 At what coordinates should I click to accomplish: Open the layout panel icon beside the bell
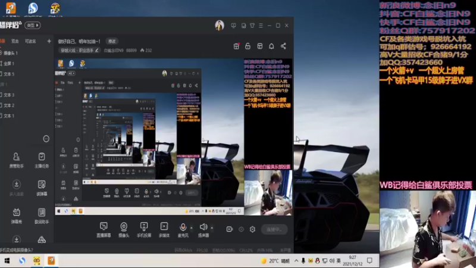click(x=260, y=46)
